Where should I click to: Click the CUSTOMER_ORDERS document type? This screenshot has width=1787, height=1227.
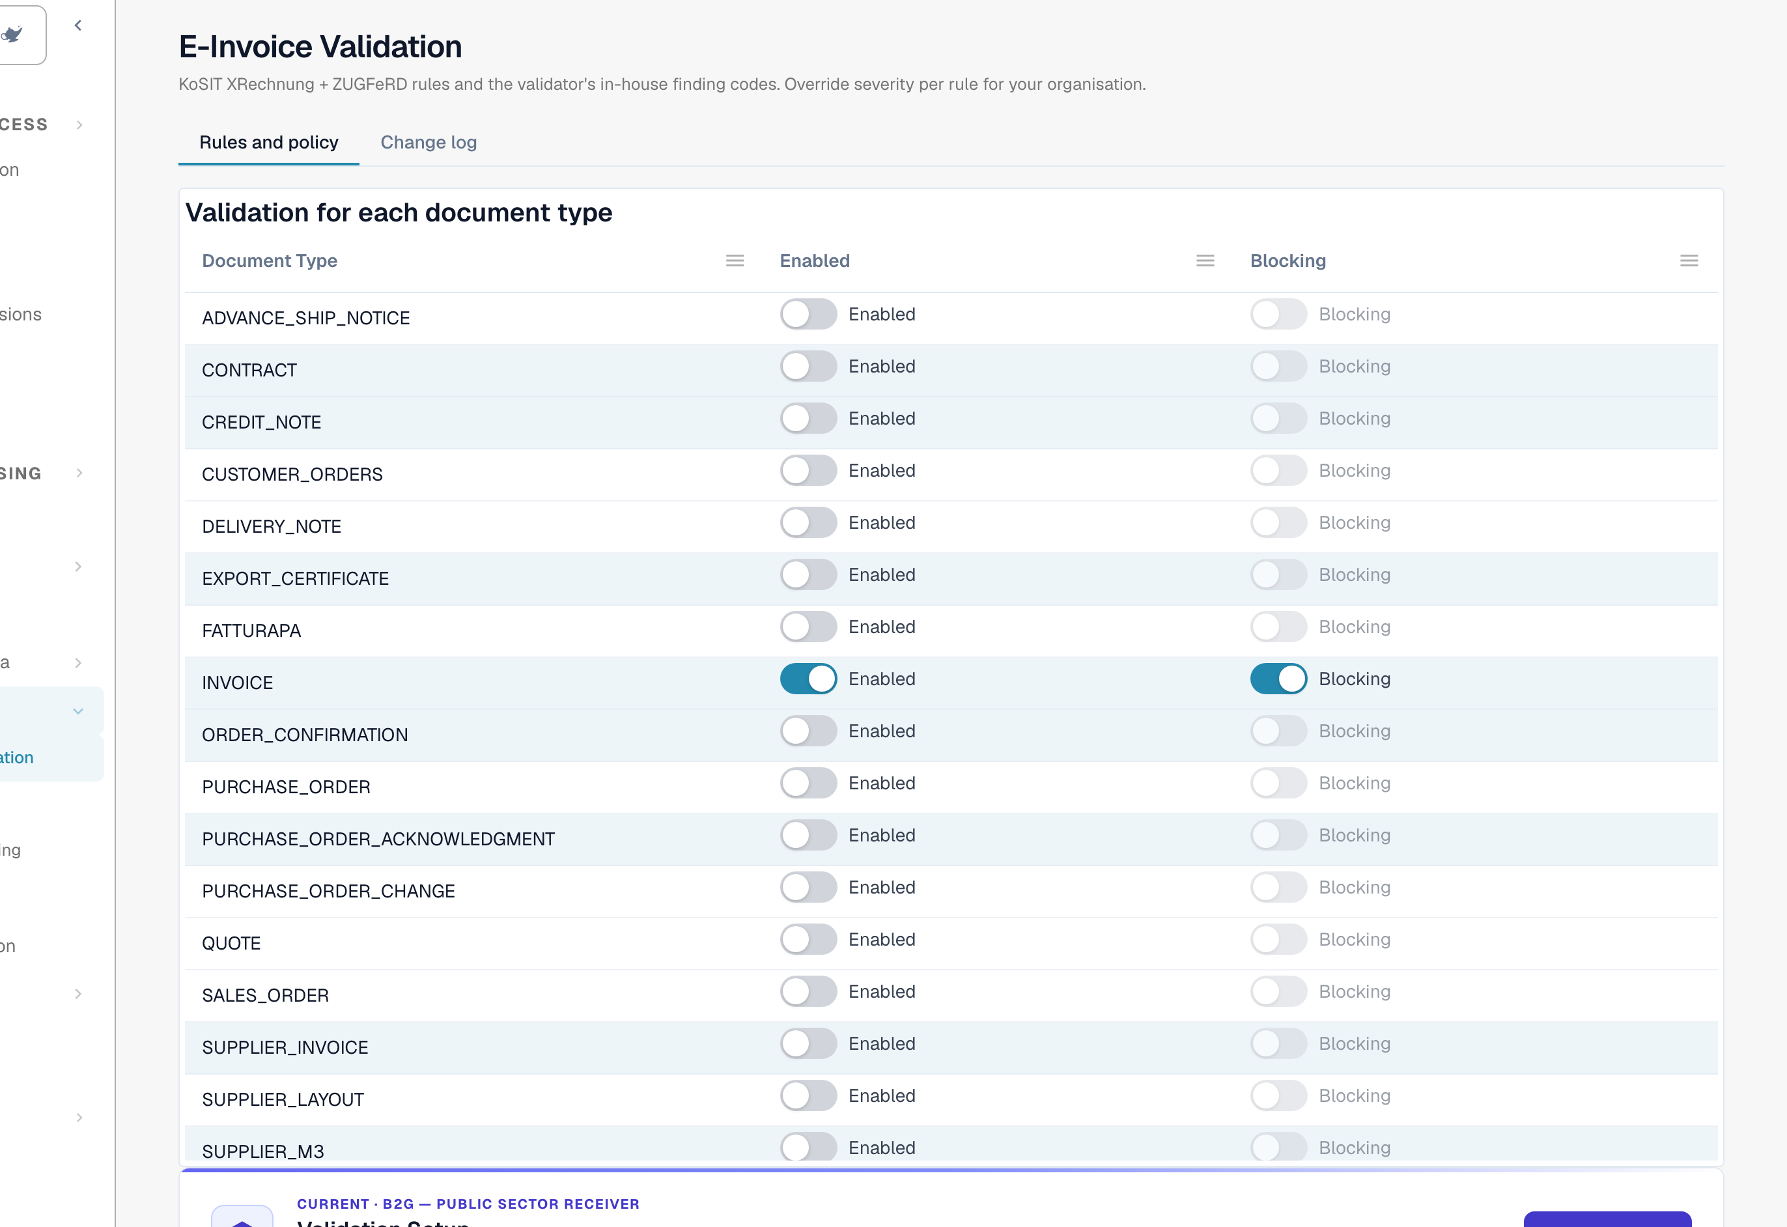[292, 474]
